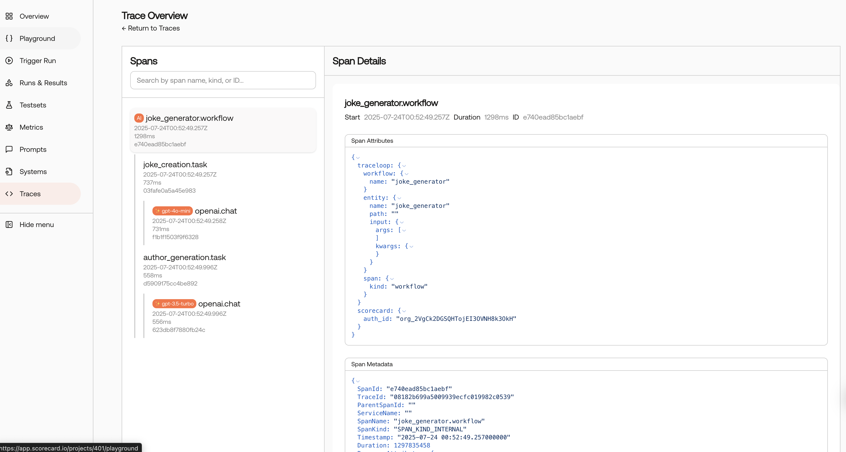Click the Runs & Results shapes icon
Image resolution: width=846 pixels, height=452 pixels.
(x=9, y=83)
